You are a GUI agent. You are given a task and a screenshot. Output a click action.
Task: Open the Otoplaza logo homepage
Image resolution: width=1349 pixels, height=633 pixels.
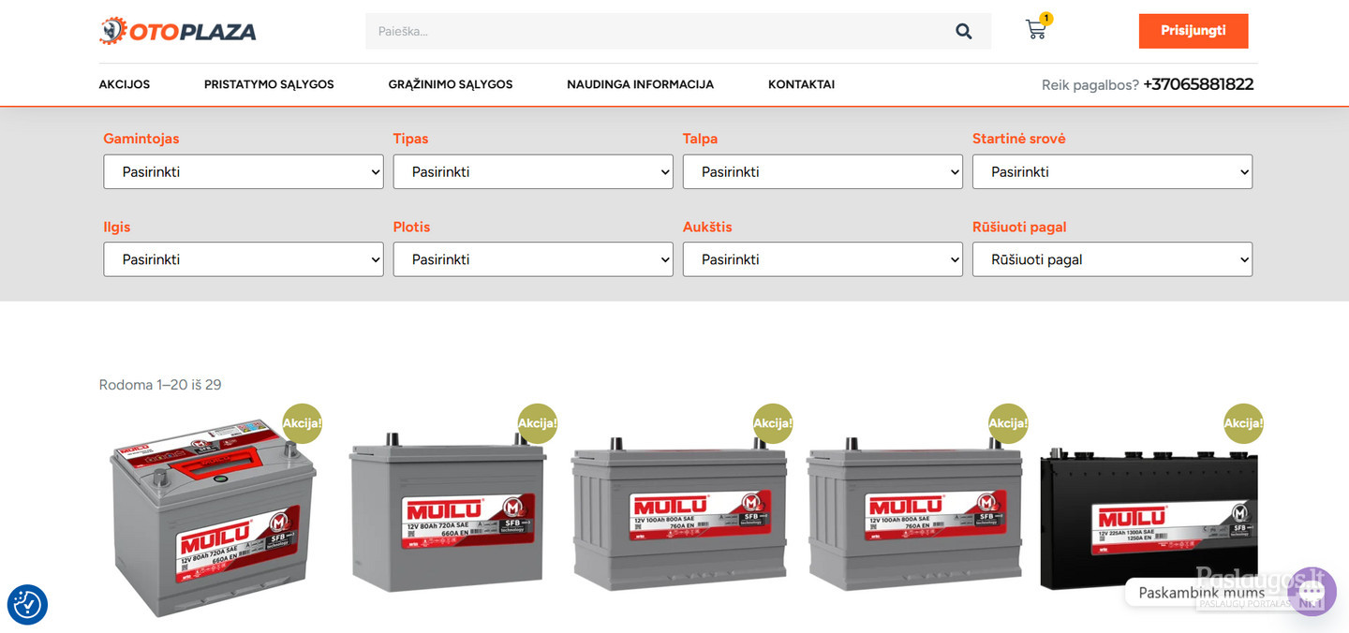pos(178,31)
